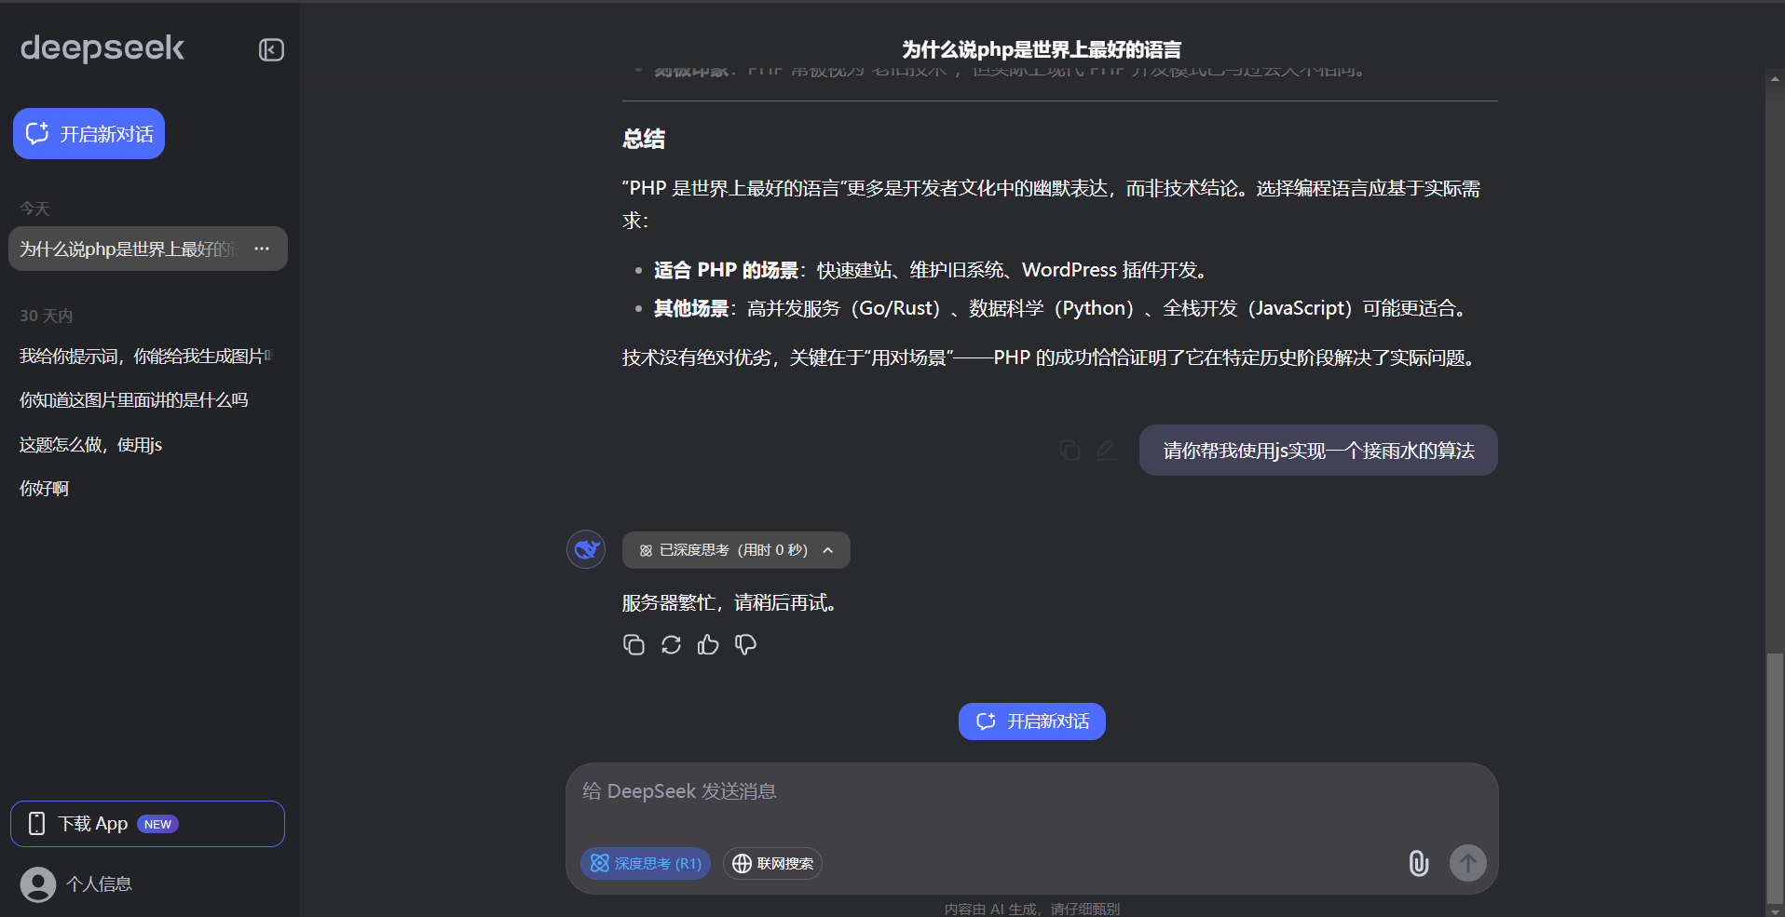1785x917 pixels.
Task: Open the ··· options for the PHP conversation
Action: tap(262, 249)
